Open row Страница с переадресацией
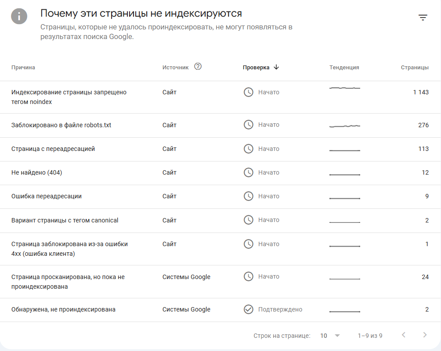Image resolution: width=441 pixels, height=351 pixels. coord(220,149)
